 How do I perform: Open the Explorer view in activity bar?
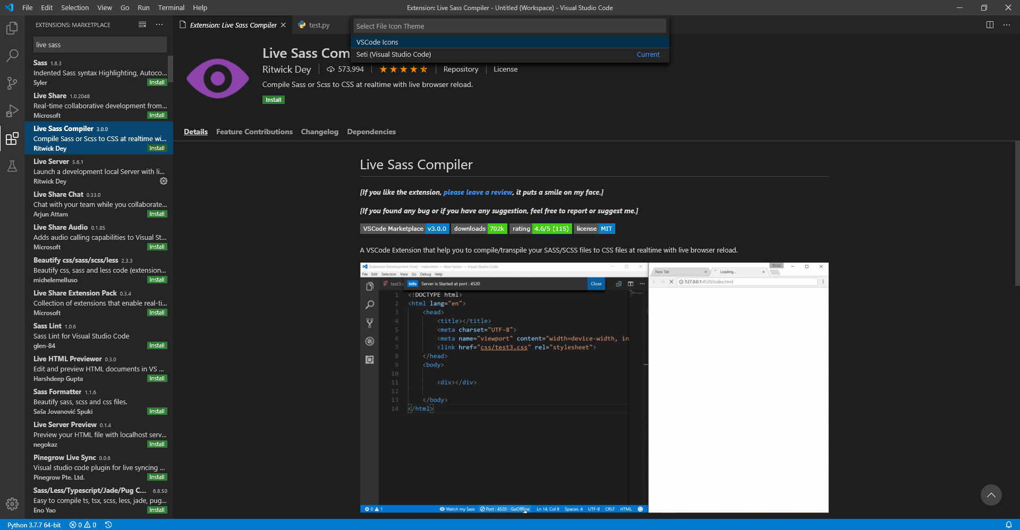click(x=12, y=28)
